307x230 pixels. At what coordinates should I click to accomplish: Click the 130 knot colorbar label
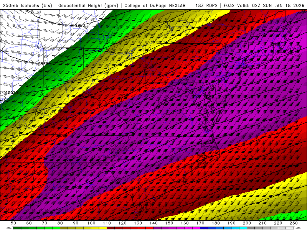138,223
